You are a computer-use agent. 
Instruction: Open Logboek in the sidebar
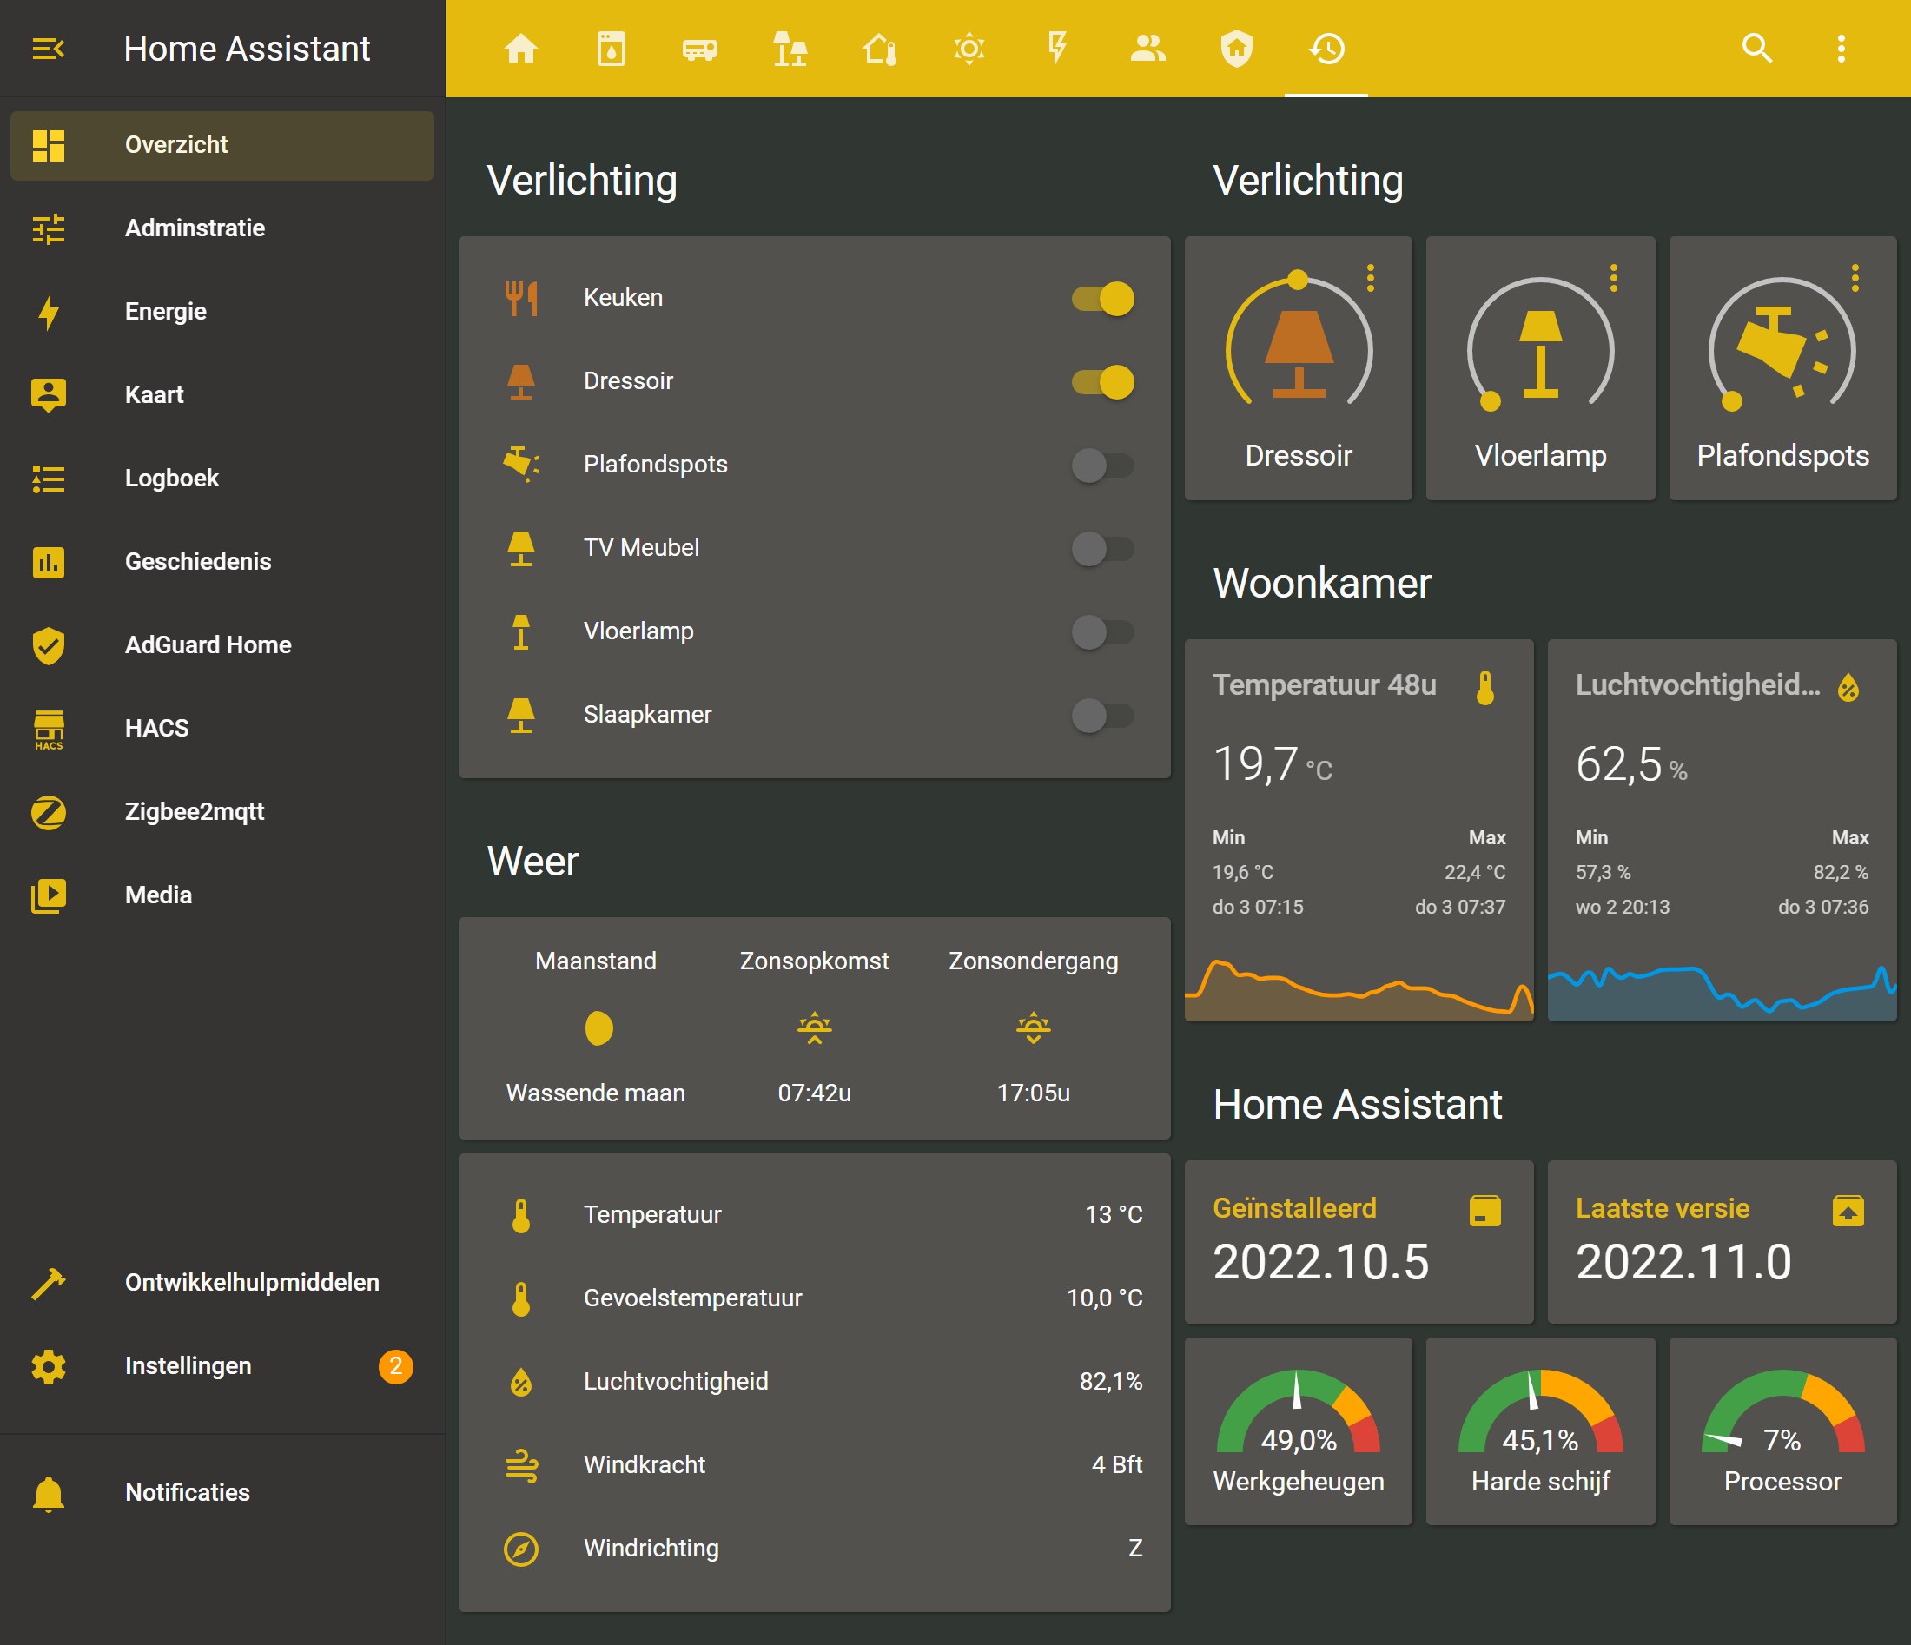(171, 478)
